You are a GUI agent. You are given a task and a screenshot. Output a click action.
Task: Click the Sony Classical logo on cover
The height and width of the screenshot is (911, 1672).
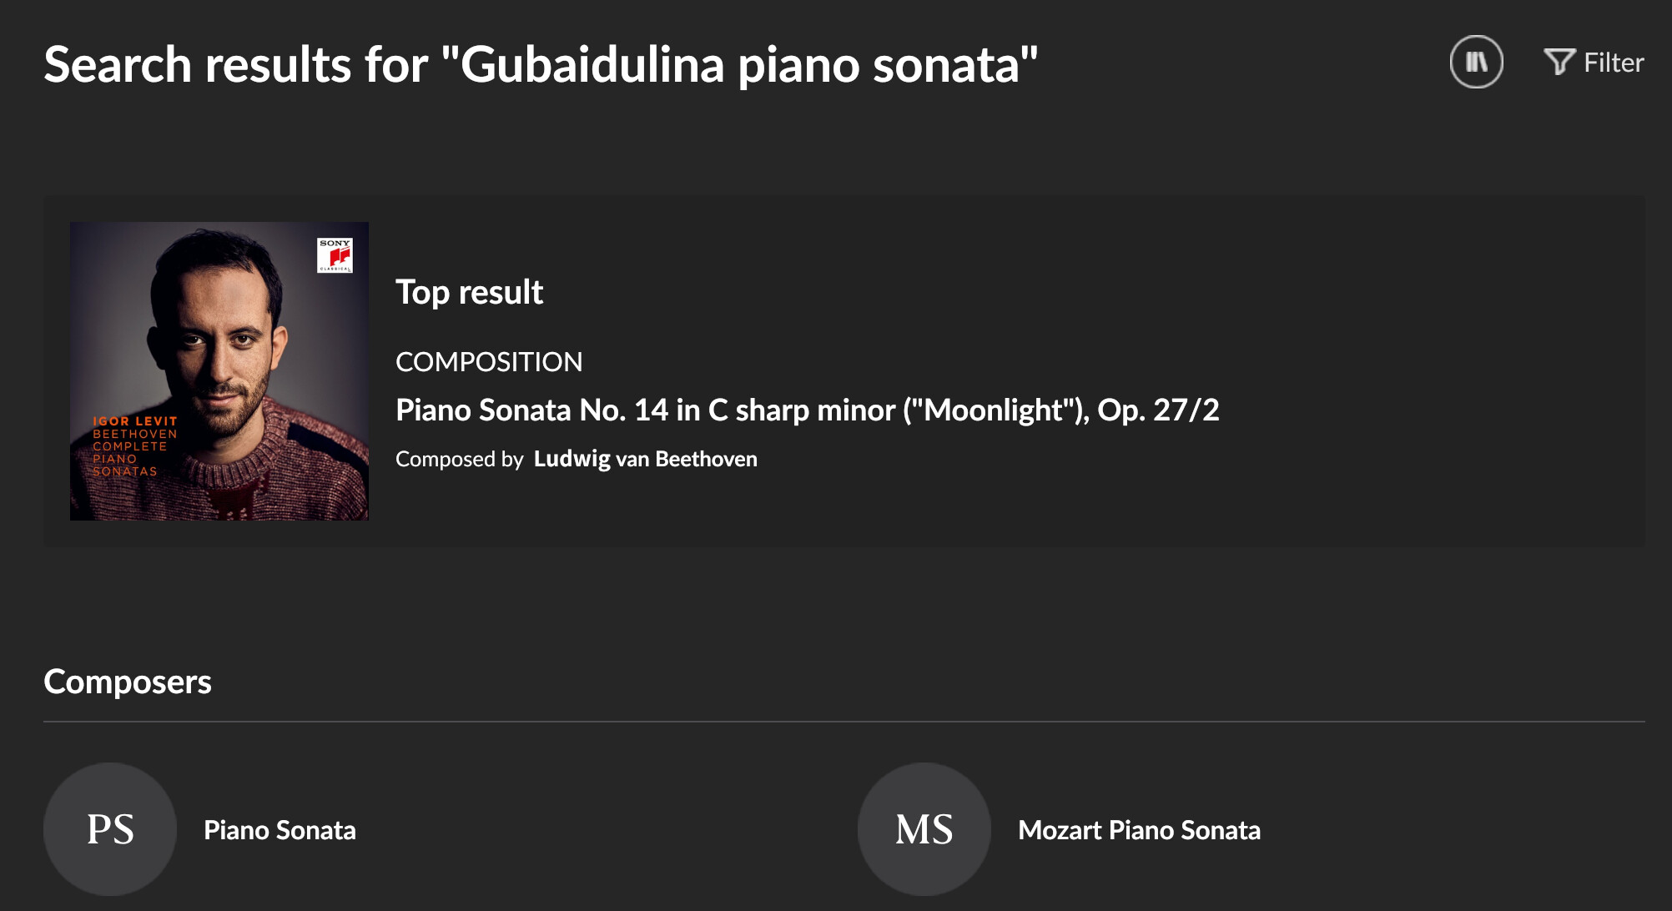[x=335, y=255]
